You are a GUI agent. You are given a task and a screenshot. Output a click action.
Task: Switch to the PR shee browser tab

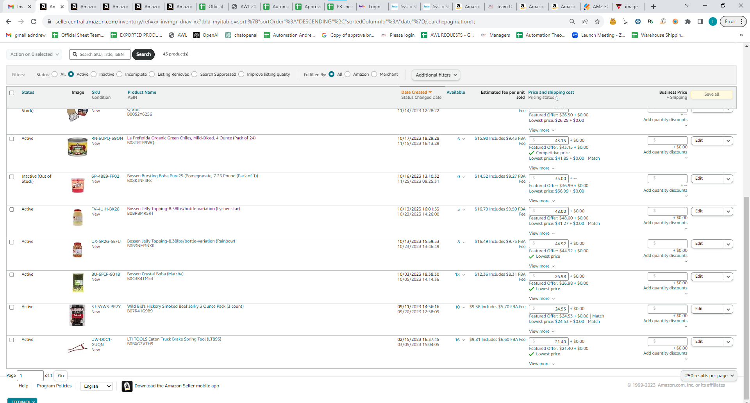point(341,7)
